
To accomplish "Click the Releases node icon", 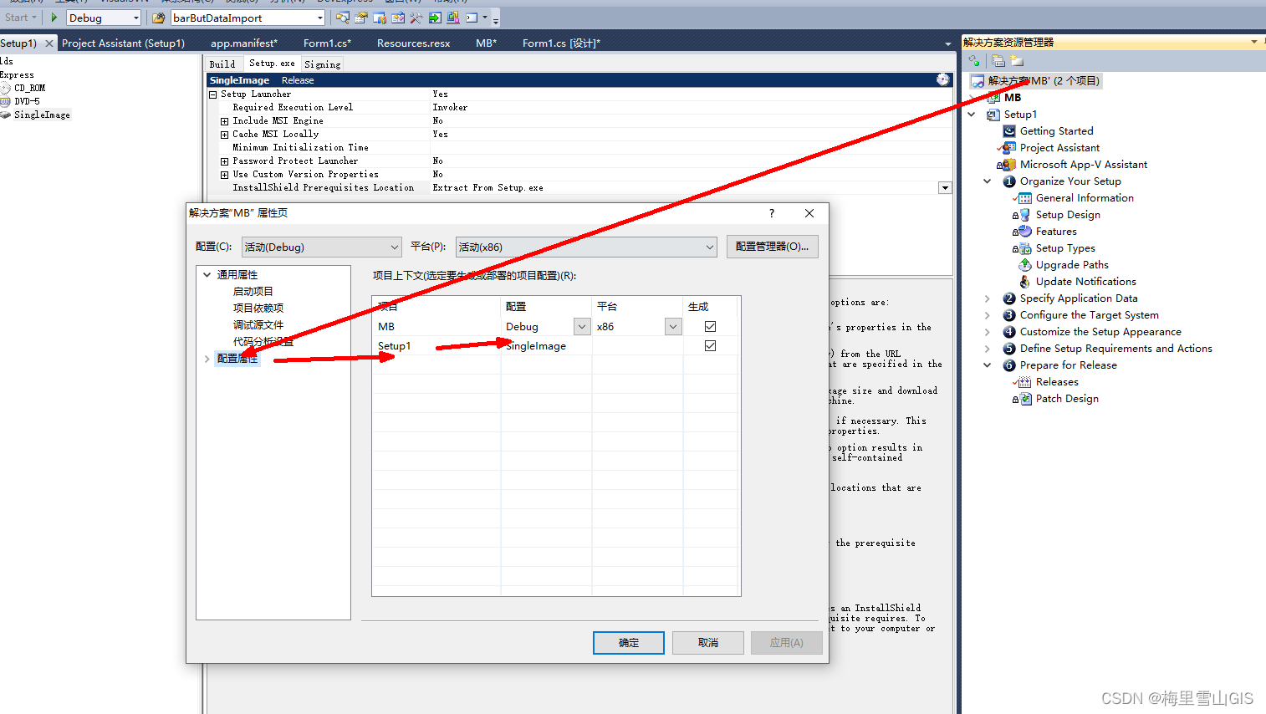I will pyautogui.click(x=1024, y=382).
